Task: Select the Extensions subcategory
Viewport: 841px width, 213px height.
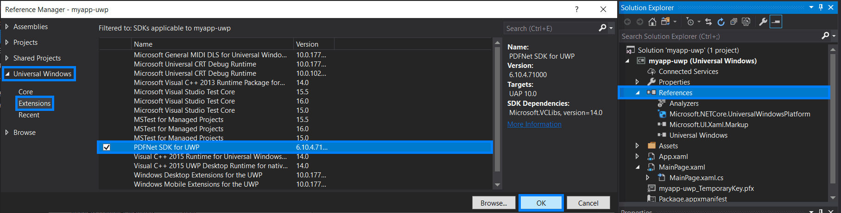Action: click(x=35, y=103)
